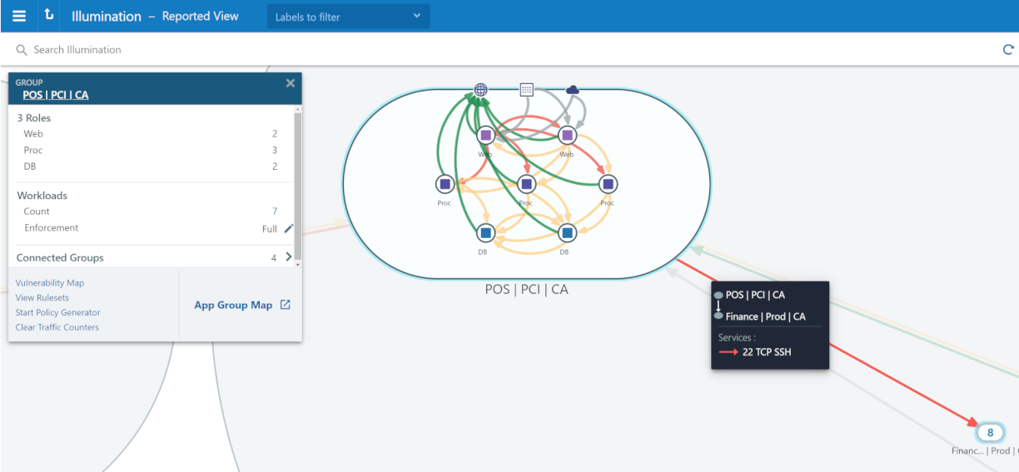The image size is (1019, 472).
Task: Click the 22 TCP SSH service entry
Action: coord(755,352)
